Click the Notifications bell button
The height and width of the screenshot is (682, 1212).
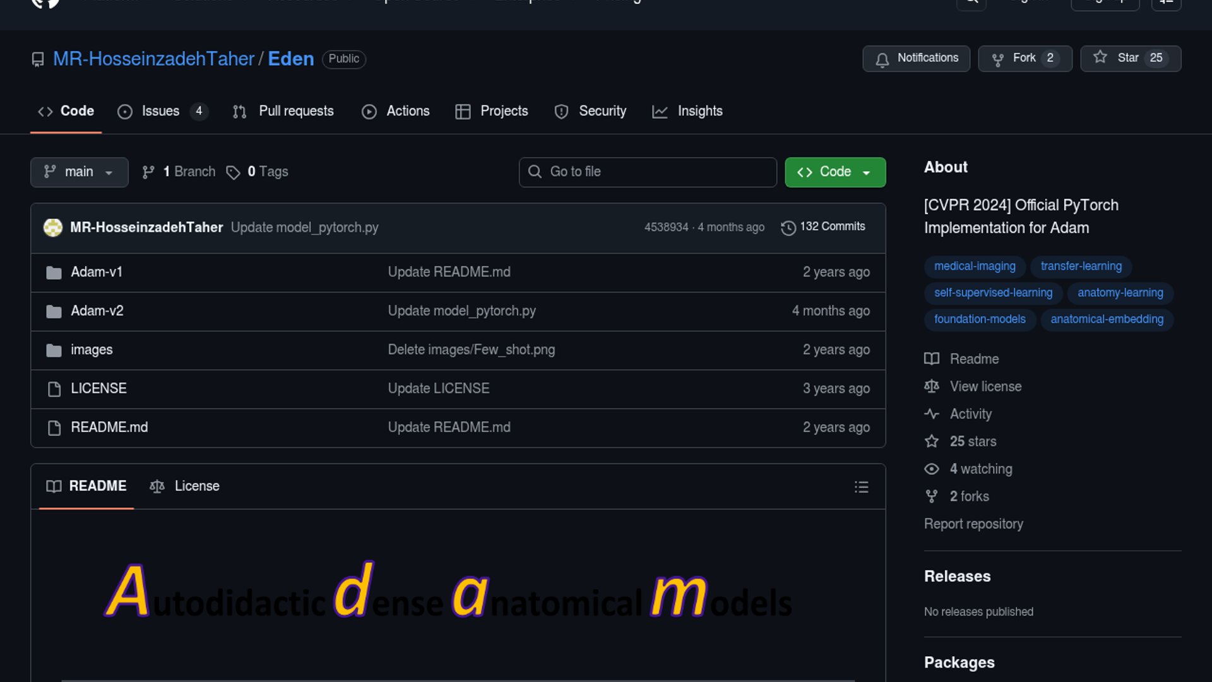coord(916,58)
